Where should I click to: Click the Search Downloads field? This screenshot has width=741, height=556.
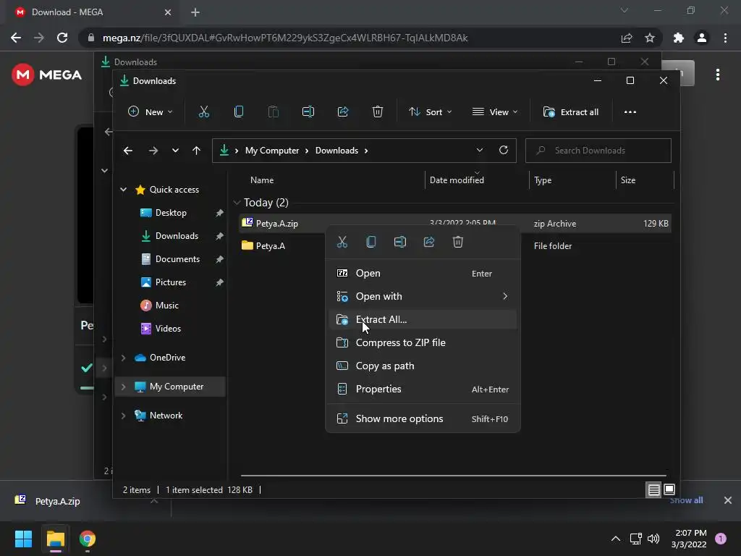click(x=598, y=151)
